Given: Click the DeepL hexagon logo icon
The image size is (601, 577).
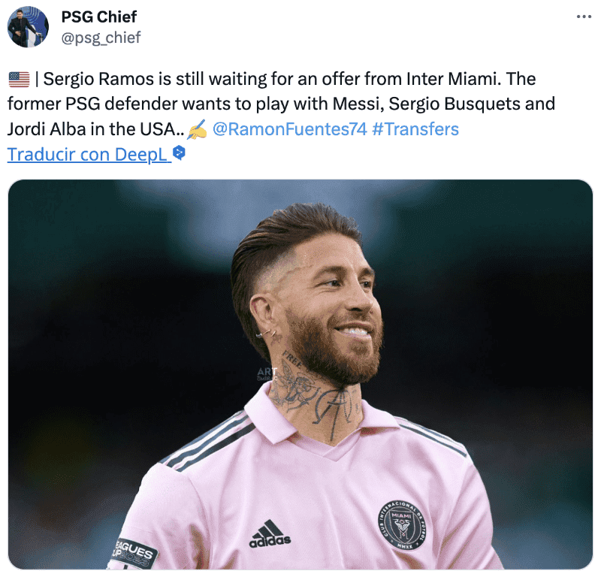Looking at the screenshot, I should coord(179,153).
